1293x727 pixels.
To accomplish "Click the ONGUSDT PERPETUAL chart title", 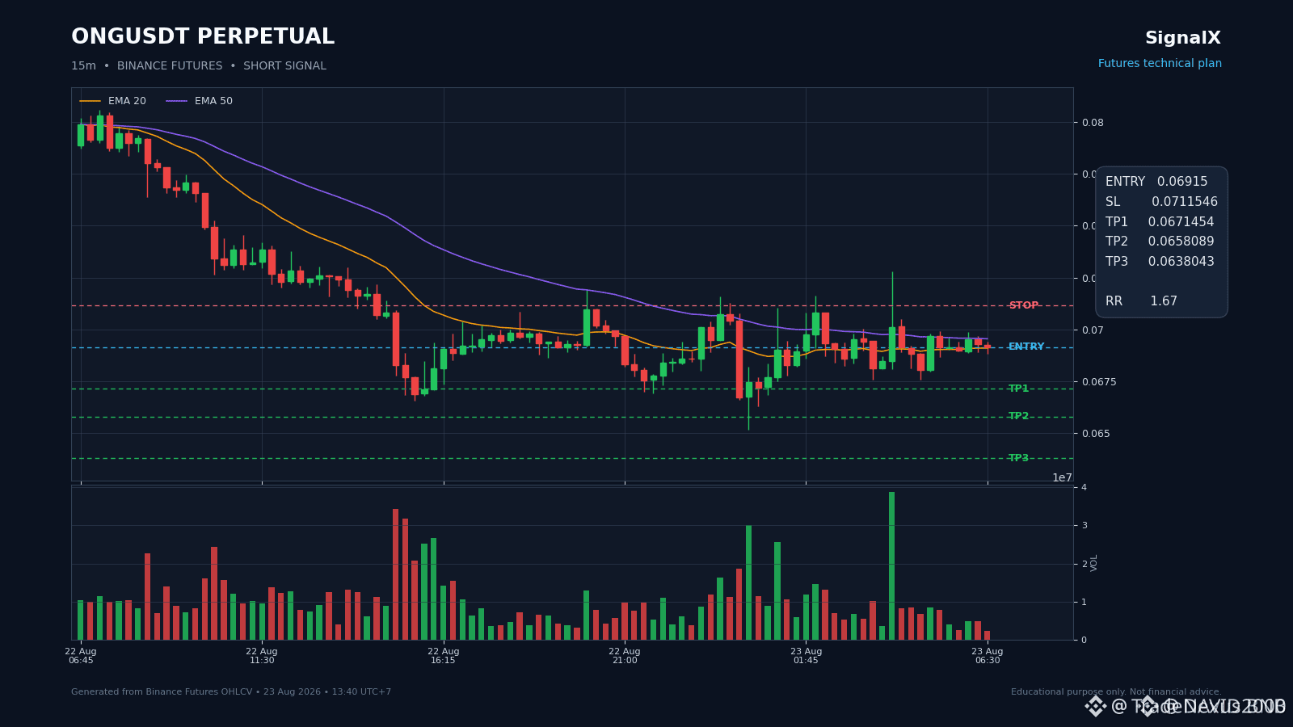I will click(203, 37).
